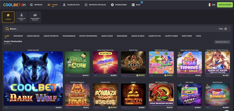234x111 pixels.
Task: Open the Juegos de Mesa tab
Action: click(x=138, y=36)
